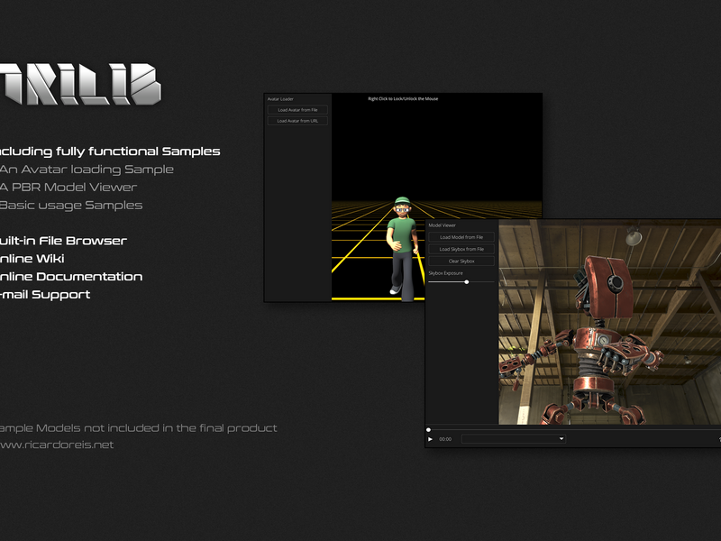Click the 'Online Documentation' text
This screenshot has height=541, width=721.
(71, 277)
